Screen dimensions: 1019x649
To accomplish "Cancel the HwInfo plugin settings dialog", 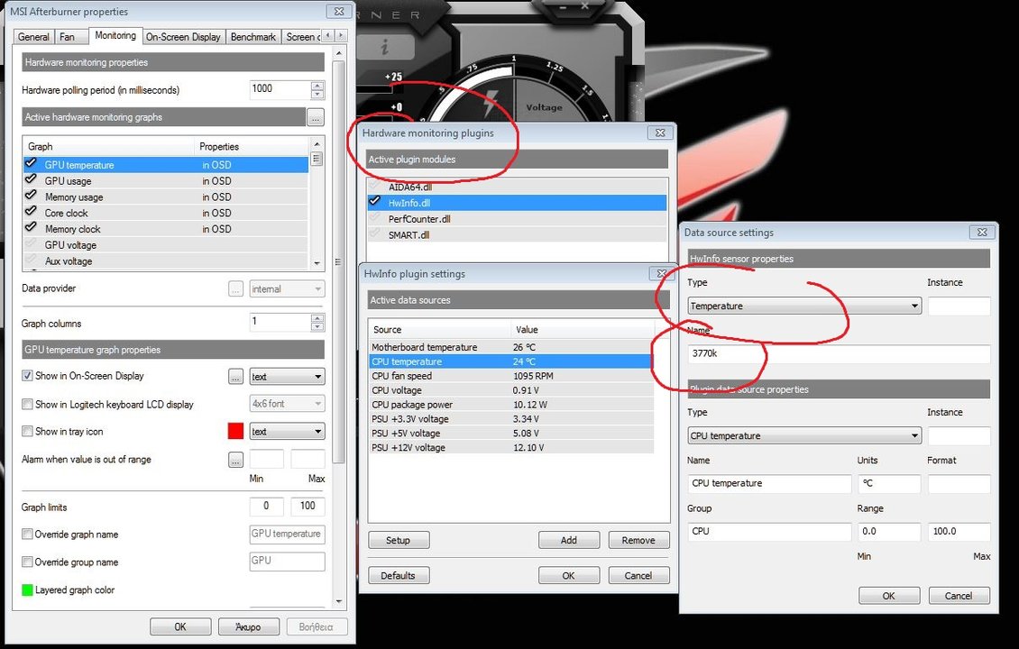I will point(638,576).
